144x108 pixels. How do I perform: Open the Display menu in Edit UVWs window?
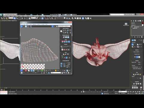tap(43, 24)
